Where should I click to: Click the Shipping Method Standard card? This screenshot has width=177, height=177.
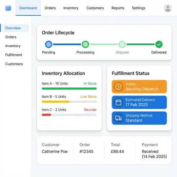(x=139, y=118)
